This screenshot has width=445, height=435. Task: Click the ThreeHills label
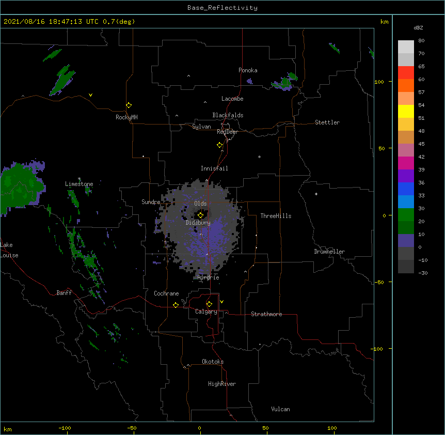point(276,216)
